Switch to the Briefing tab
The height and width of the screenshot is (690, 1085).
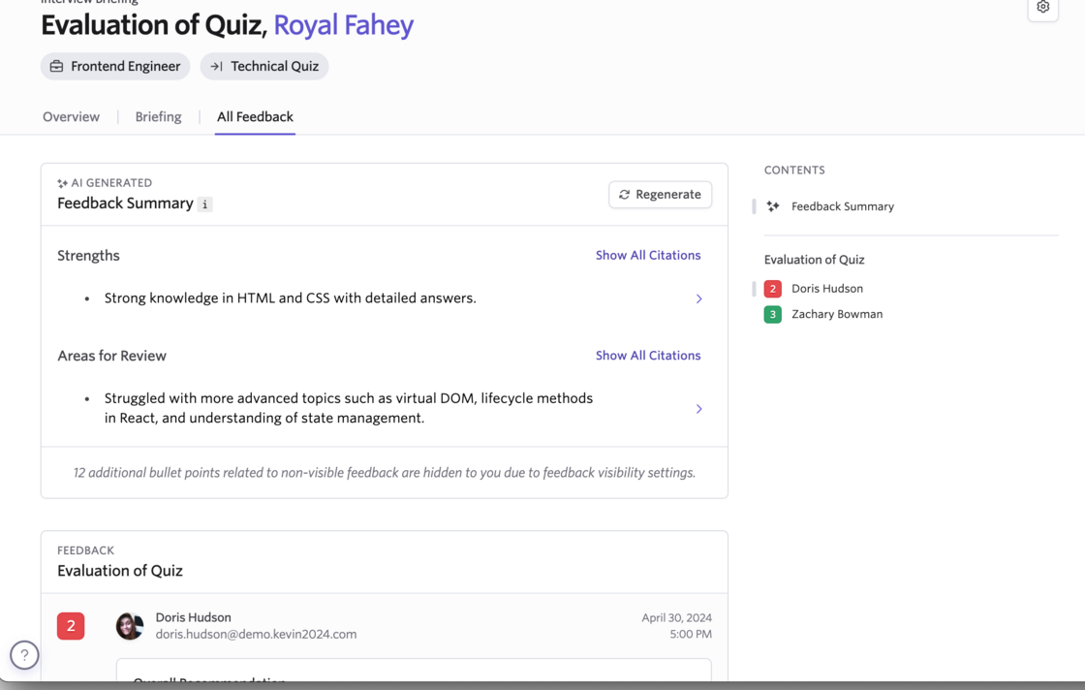point(158,116)
